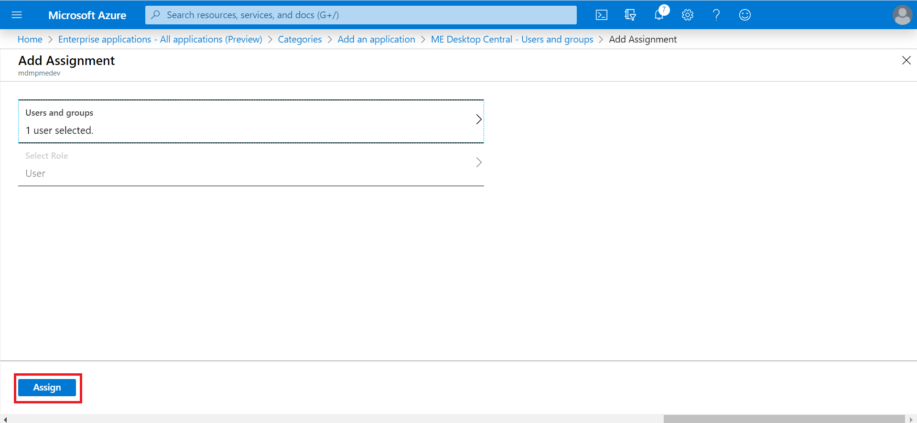Click the 'Select Role' field label
The height and width of the screenshot is (423, 917).
coord(46,156)
